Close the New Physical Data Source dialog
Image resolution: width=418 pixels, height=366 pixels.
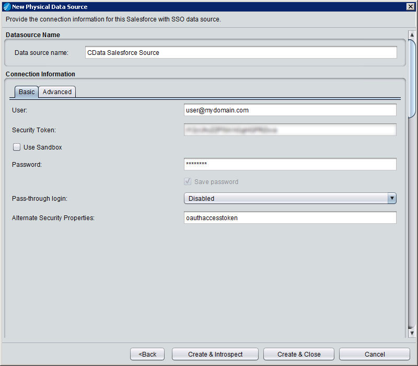411,7
